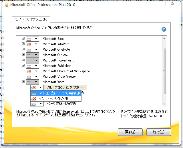Select the Microsoft Outlook label
Image resolution: width=183 pixels, height=148 pixels.
tap(55, 55)
